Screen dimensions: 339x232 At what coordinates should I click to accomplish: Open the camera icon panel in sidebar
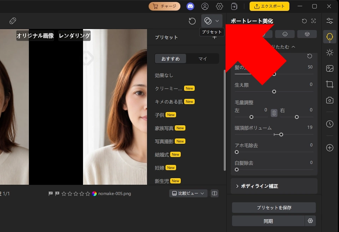[x=329, y=100]
